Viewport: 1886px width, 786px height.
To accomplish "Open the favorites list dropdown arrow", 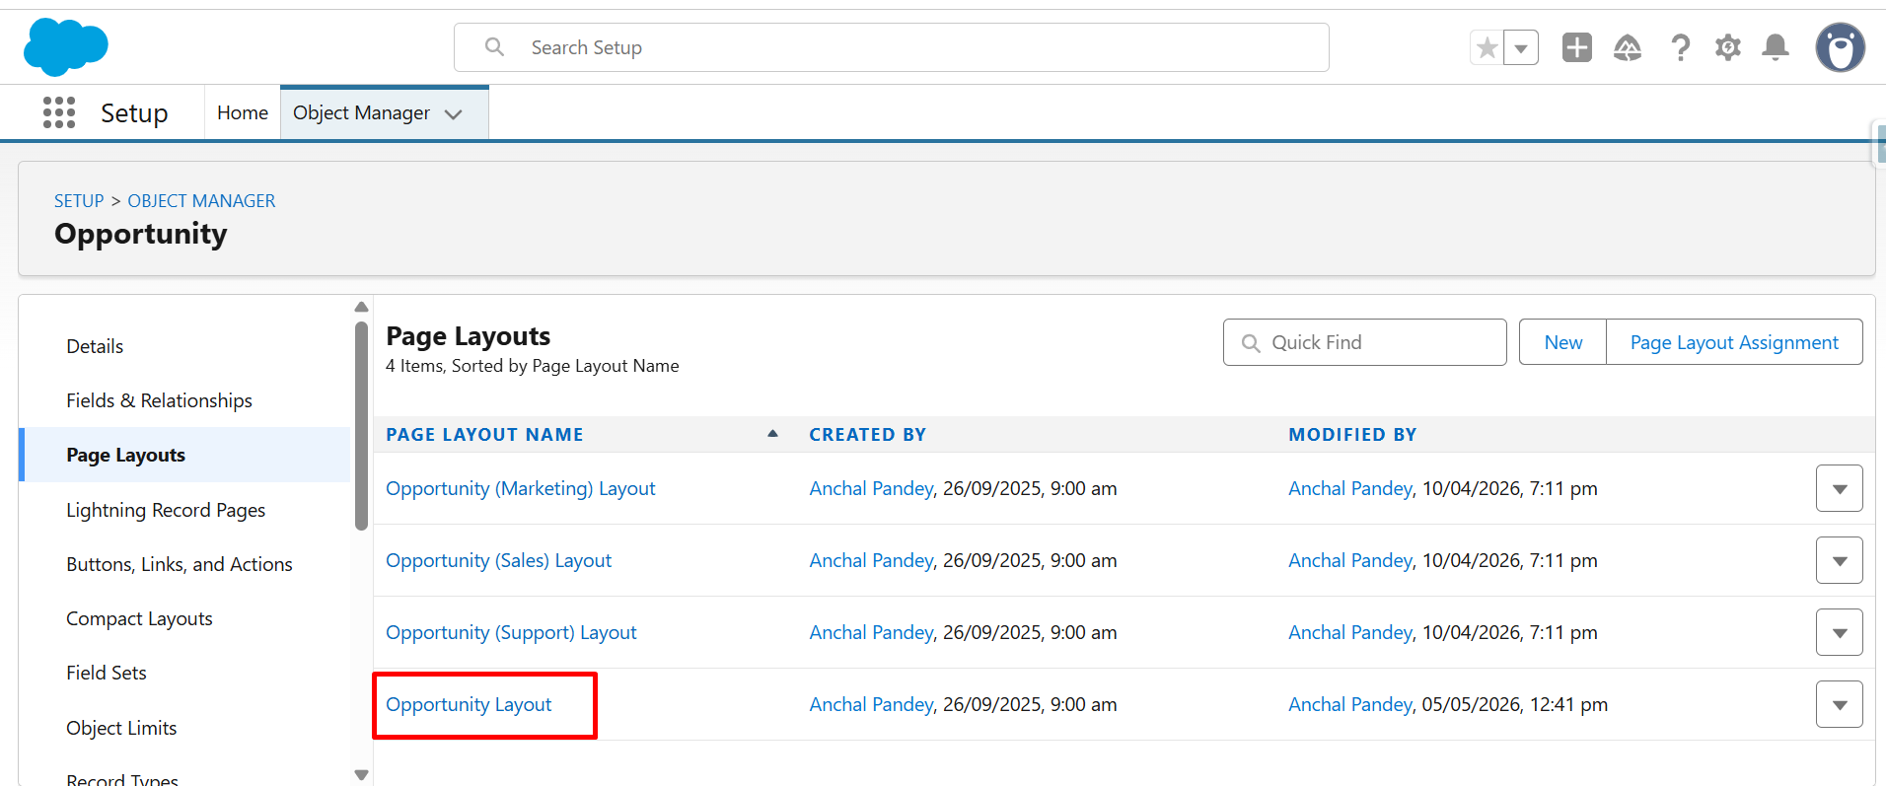I will coord(1521,47).
